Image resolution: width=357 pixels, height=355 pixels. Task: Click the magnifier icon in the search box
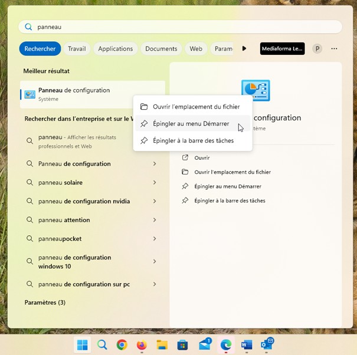pos(28,27)
